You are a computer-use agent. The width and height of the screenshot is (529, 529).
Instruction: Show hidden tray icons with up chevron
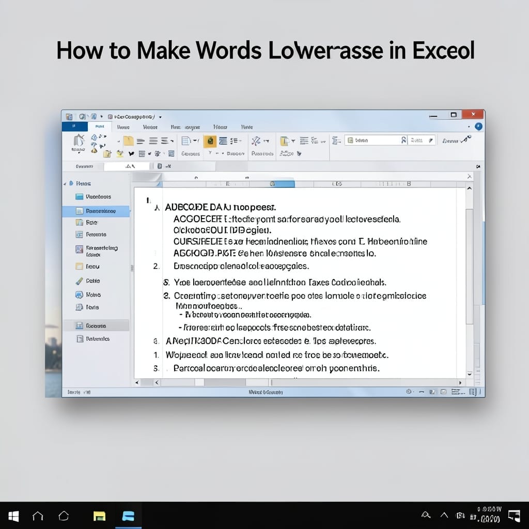(444, 515)
